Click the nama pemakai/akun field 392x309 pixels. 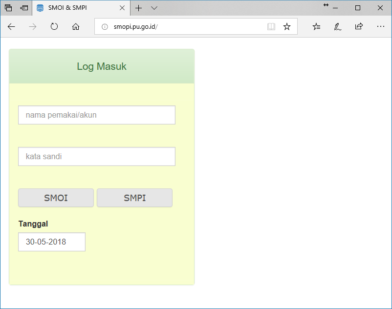tap(97, 115)
